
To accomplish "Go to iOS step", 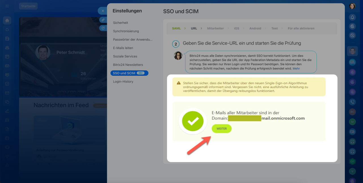I will (x=237, y=28).
